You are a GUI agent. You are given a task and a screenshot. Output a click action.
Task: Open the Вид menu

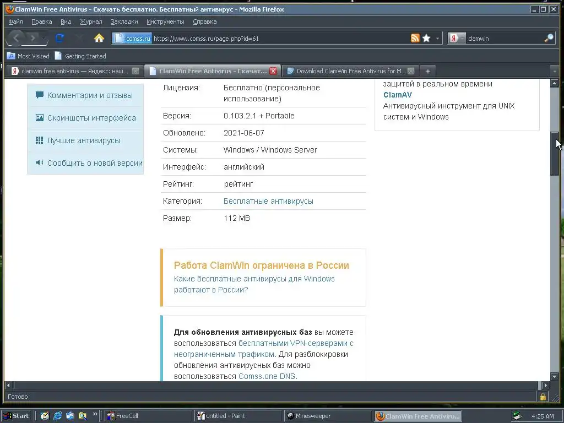pyautogui.click(x=66, y=21)
